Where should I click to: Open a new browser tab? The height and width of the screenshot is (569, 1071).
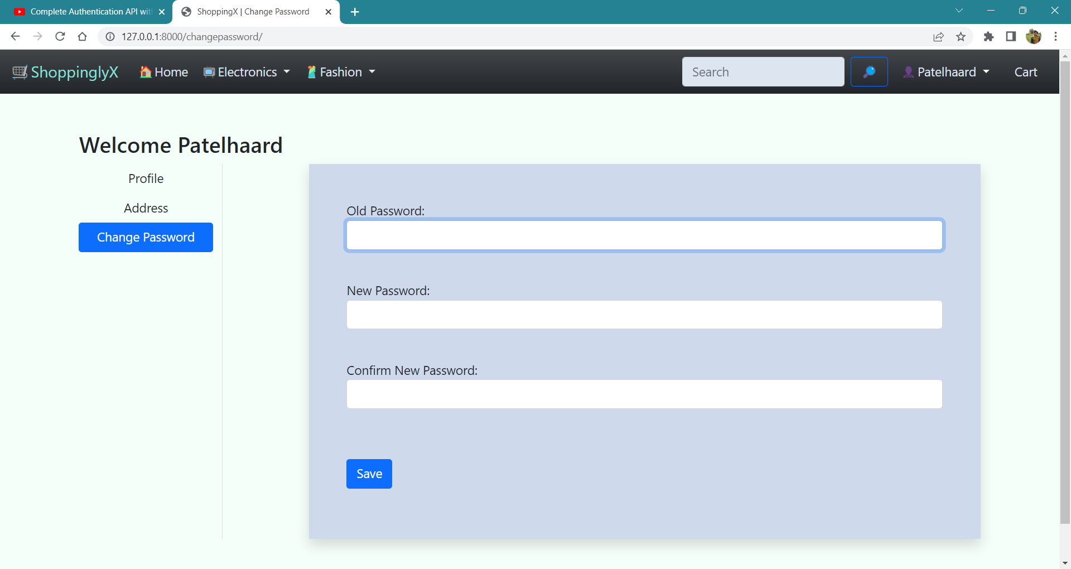click(x=355, y=11)
